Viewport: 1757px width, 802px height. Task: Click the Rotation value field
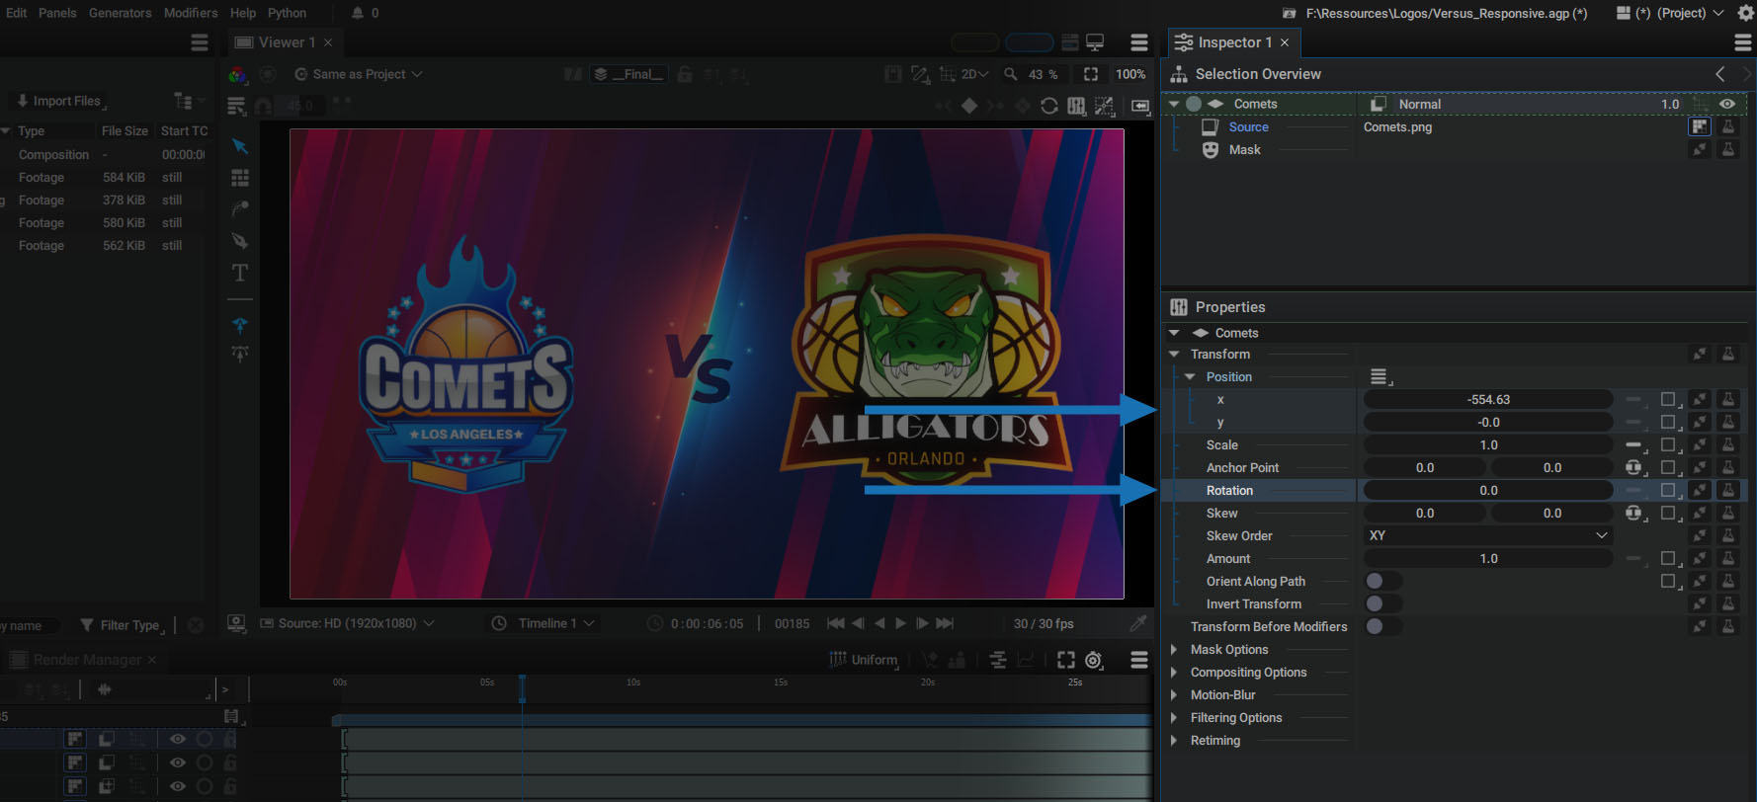point(1488,490)
